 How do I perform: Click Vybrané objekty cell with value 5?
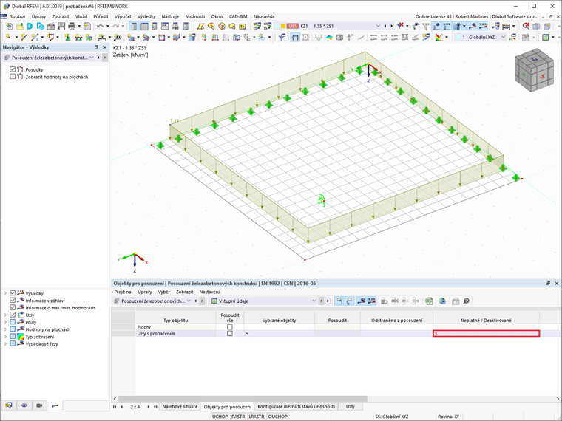point(279,333)
